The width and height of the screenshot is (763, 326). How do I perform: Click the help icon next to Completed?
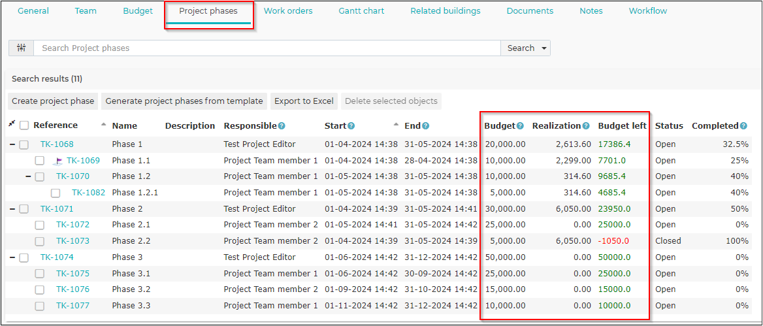[x=743, y=126]
